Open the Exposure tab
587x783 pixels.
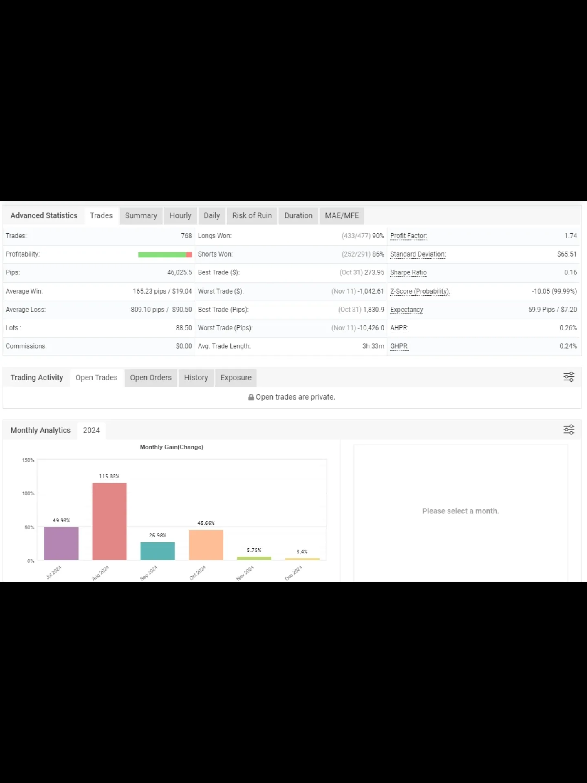[x=236, y=378]
